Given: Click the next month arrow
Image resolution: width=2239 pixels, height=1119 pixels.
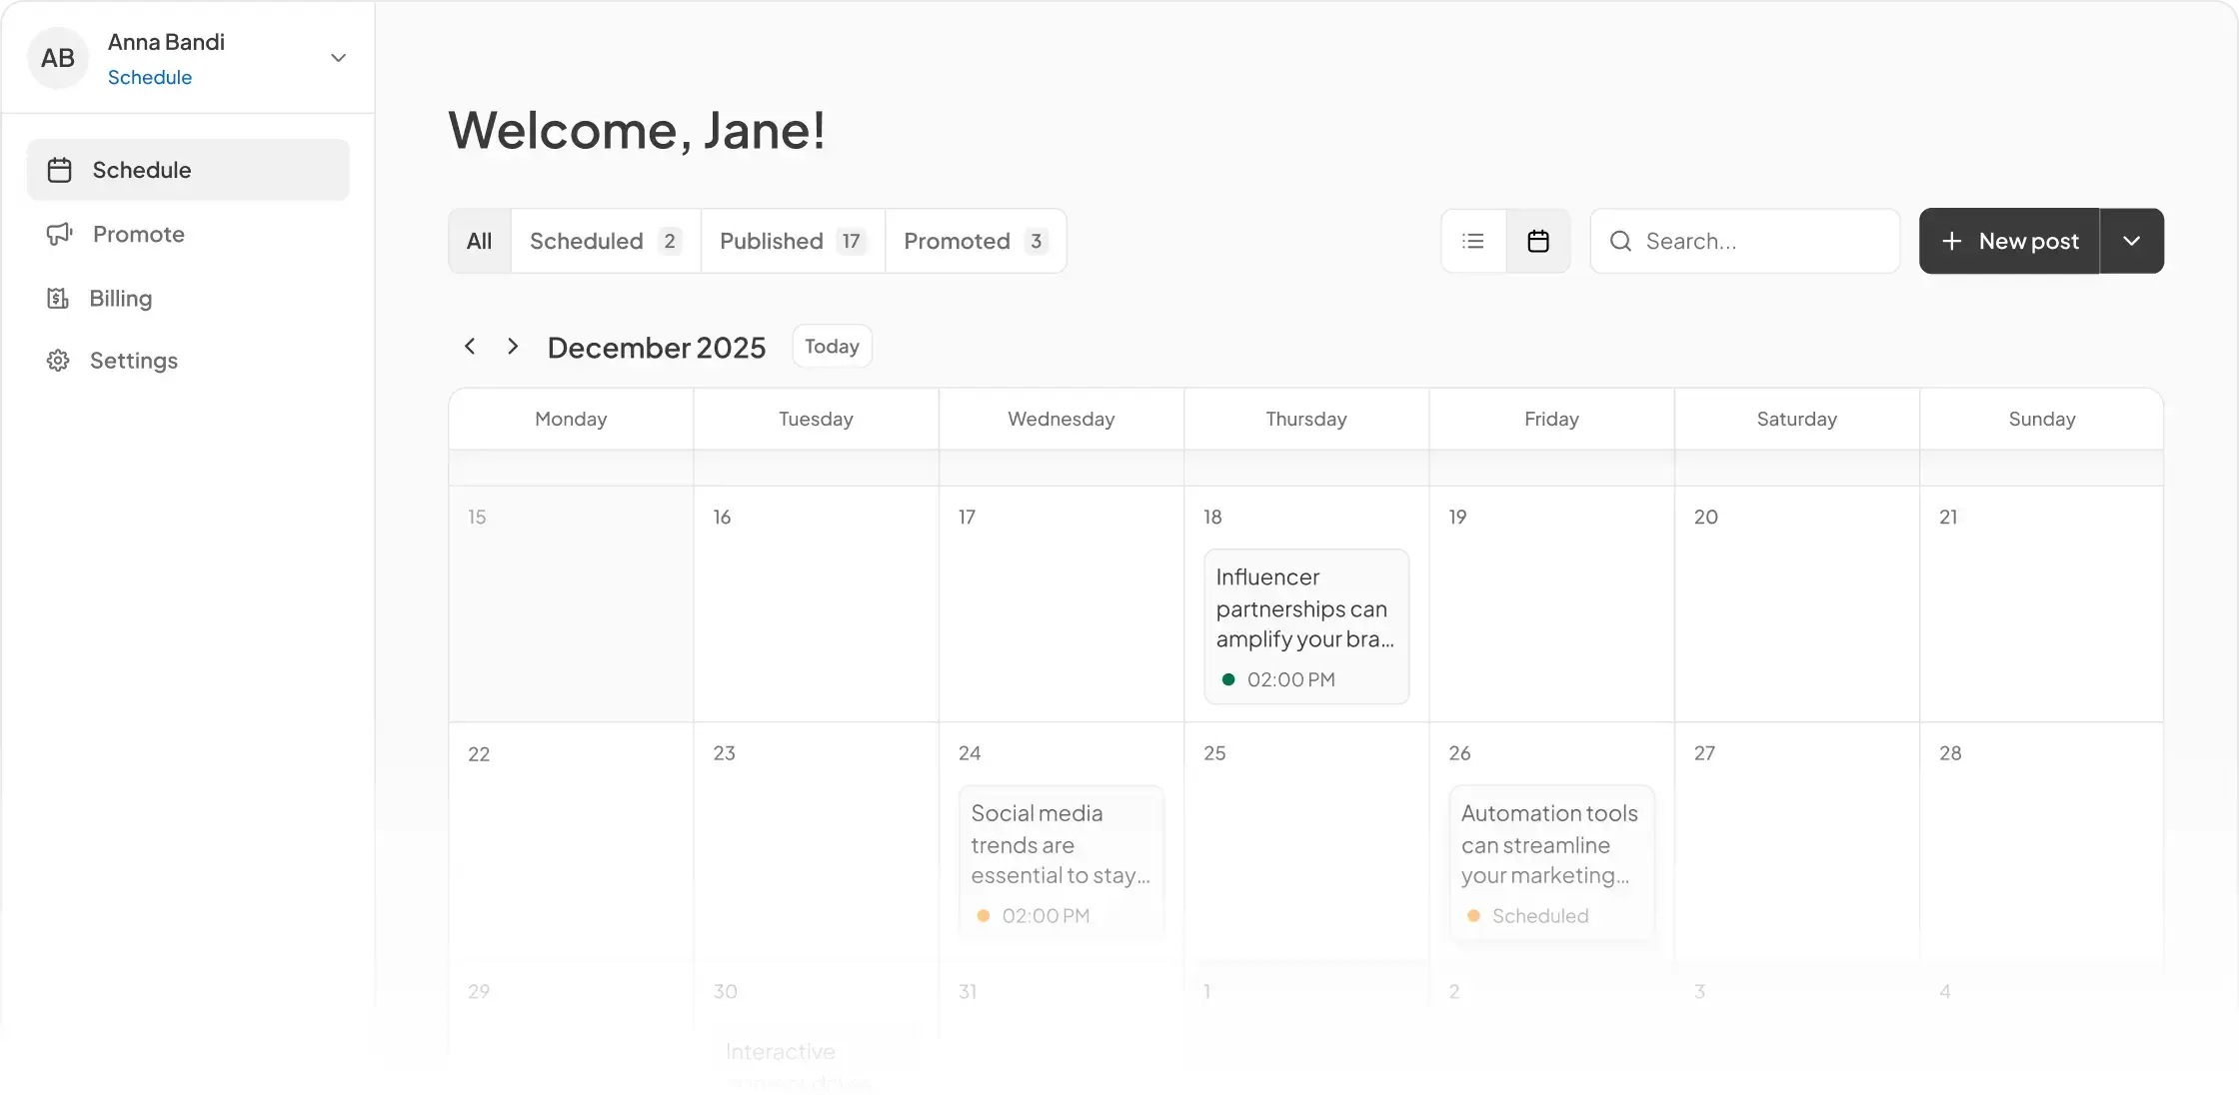Looking at the screenshot, I should [x=513, y=346].
